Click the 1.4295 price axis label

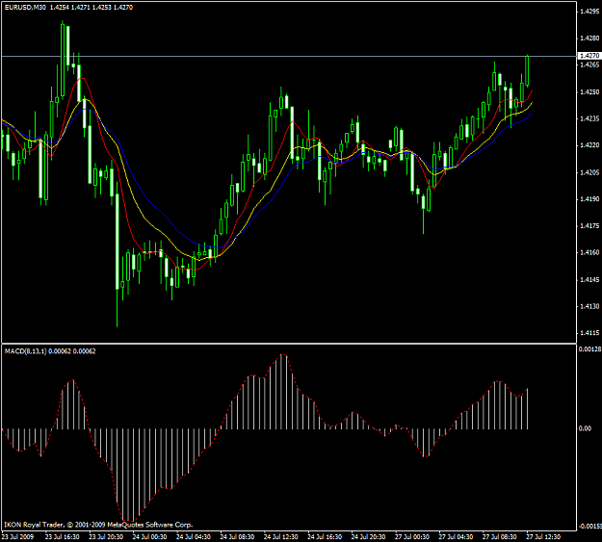(589, 12)
